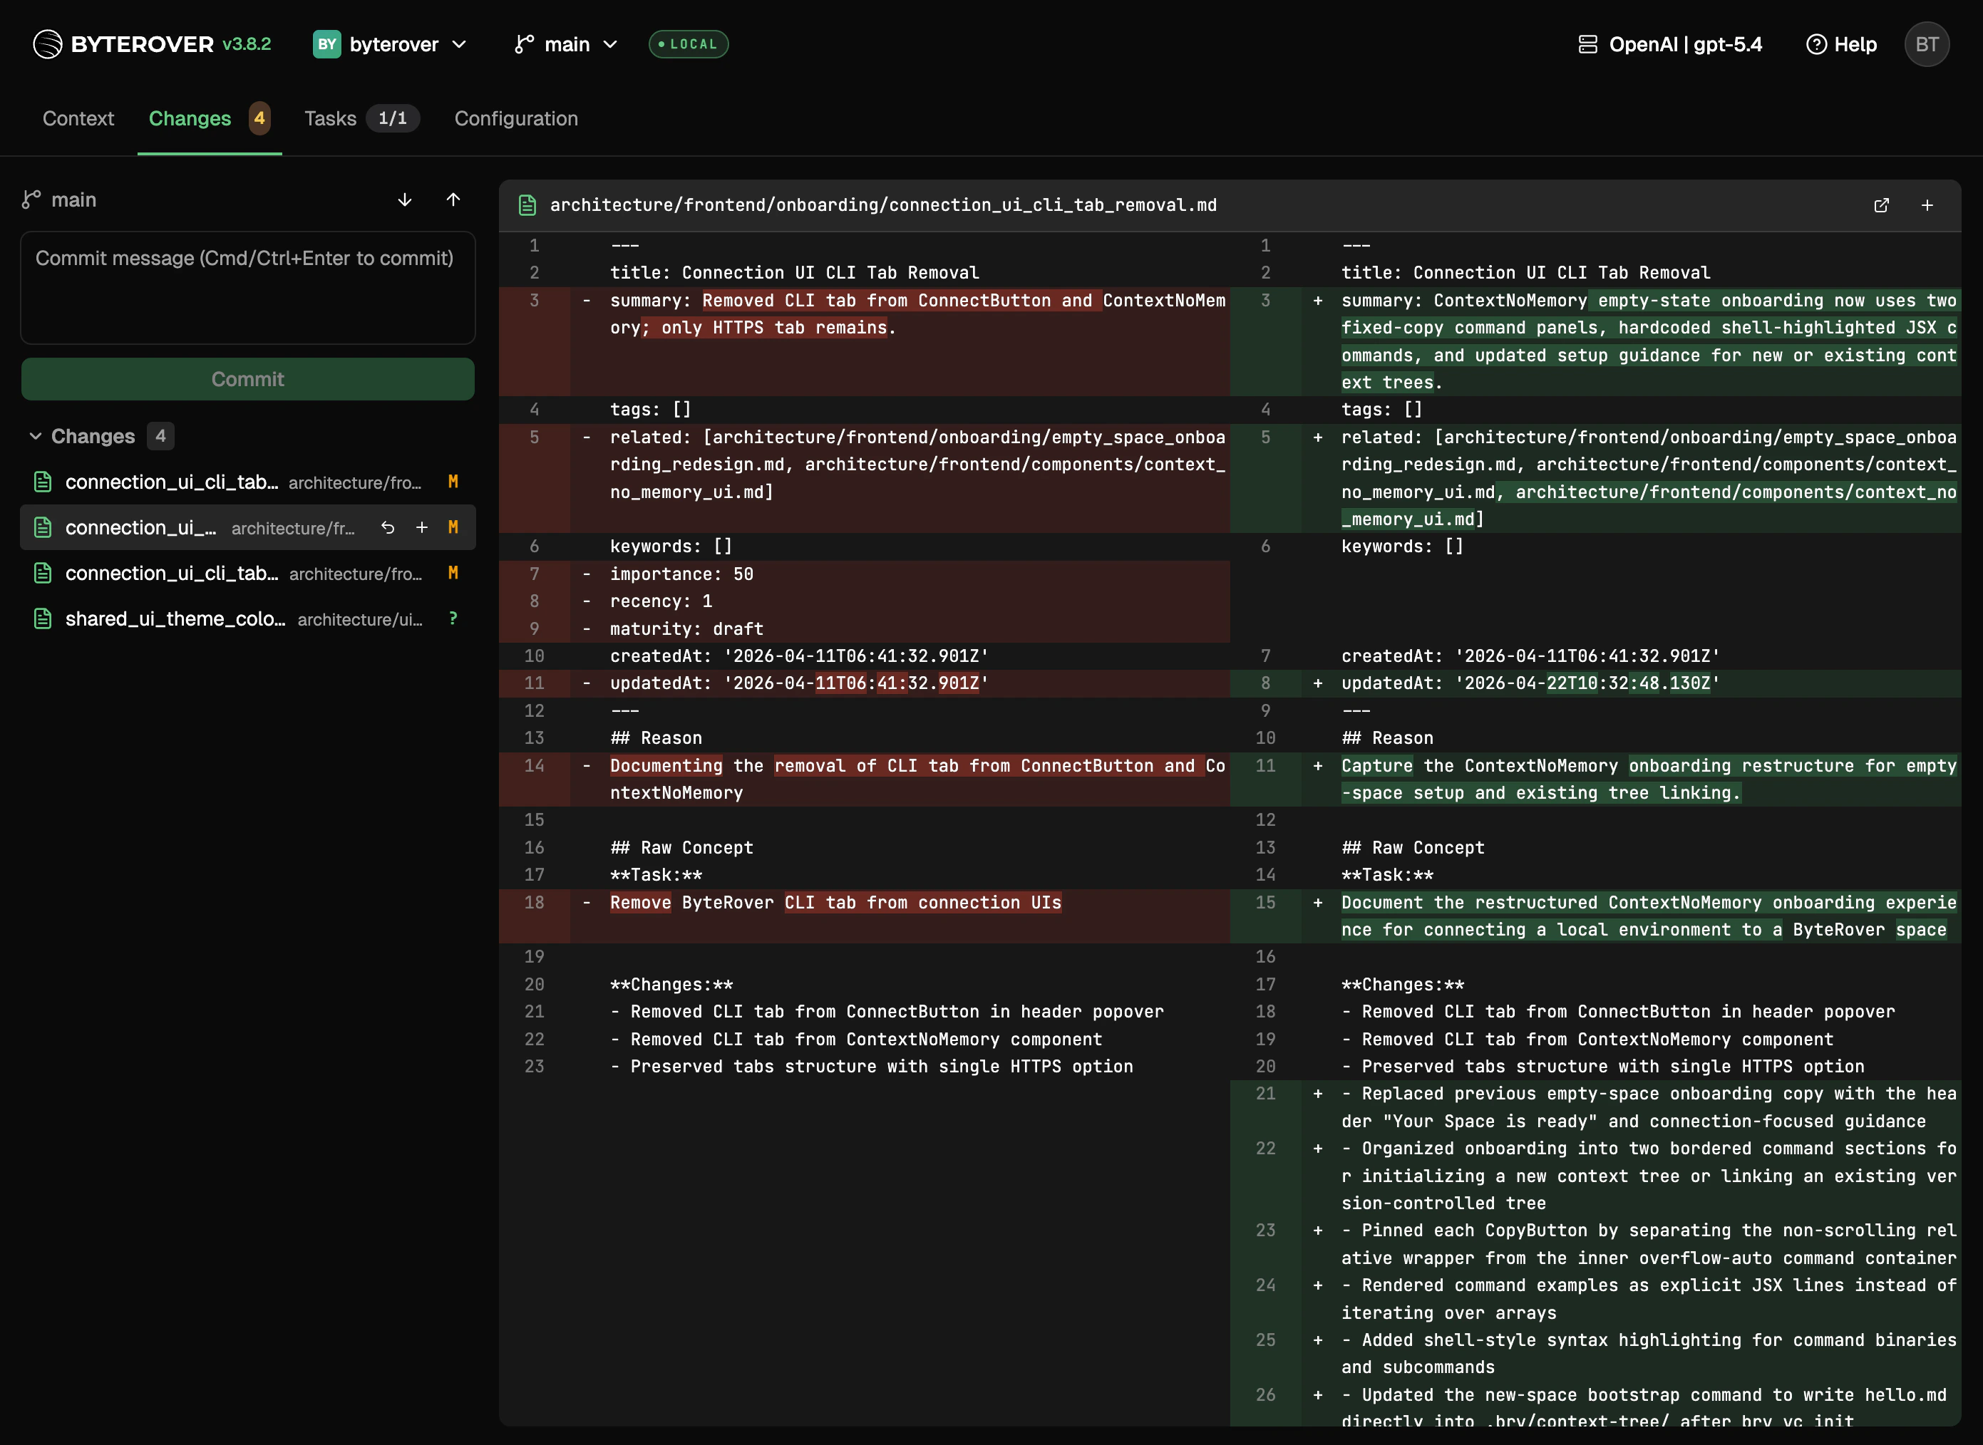Screen dimensions: 1983x1445
Task: Open file in external view from diff header
Action: pos(1882,204)
